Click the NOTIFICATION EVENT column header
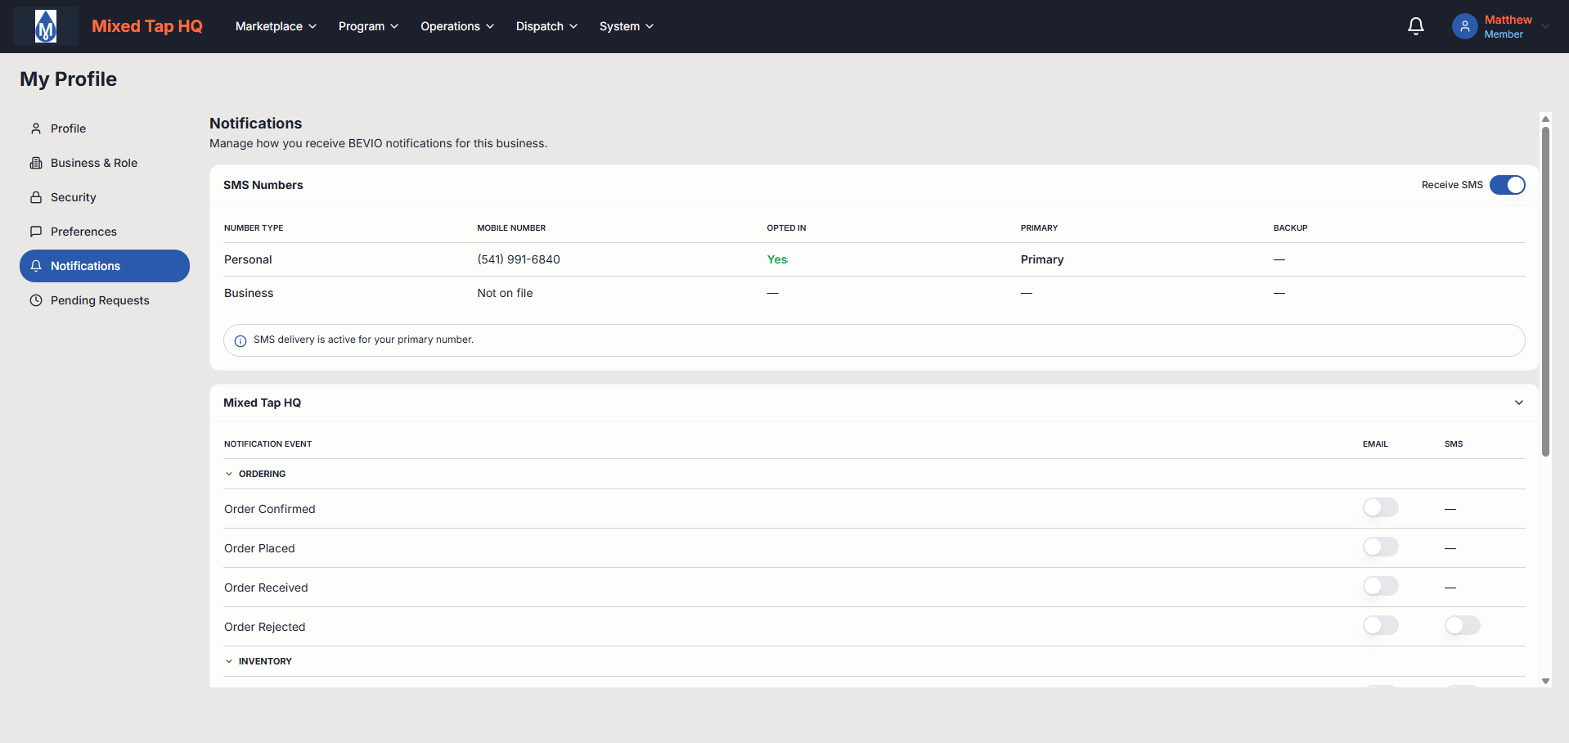 pos(268,444)
